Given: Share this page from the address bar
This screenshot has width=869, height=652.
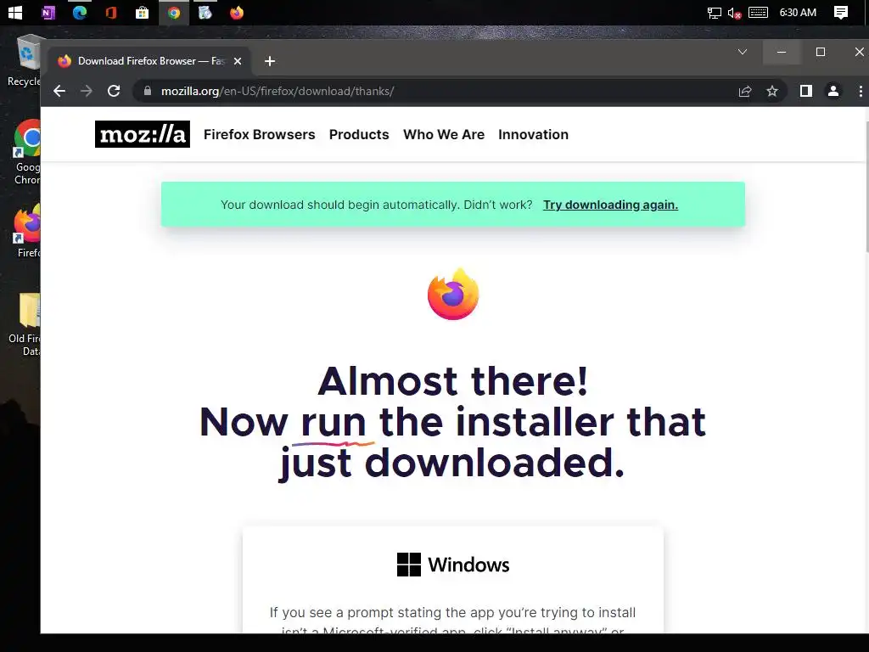Looking at the screenshot, I should 745,91.
